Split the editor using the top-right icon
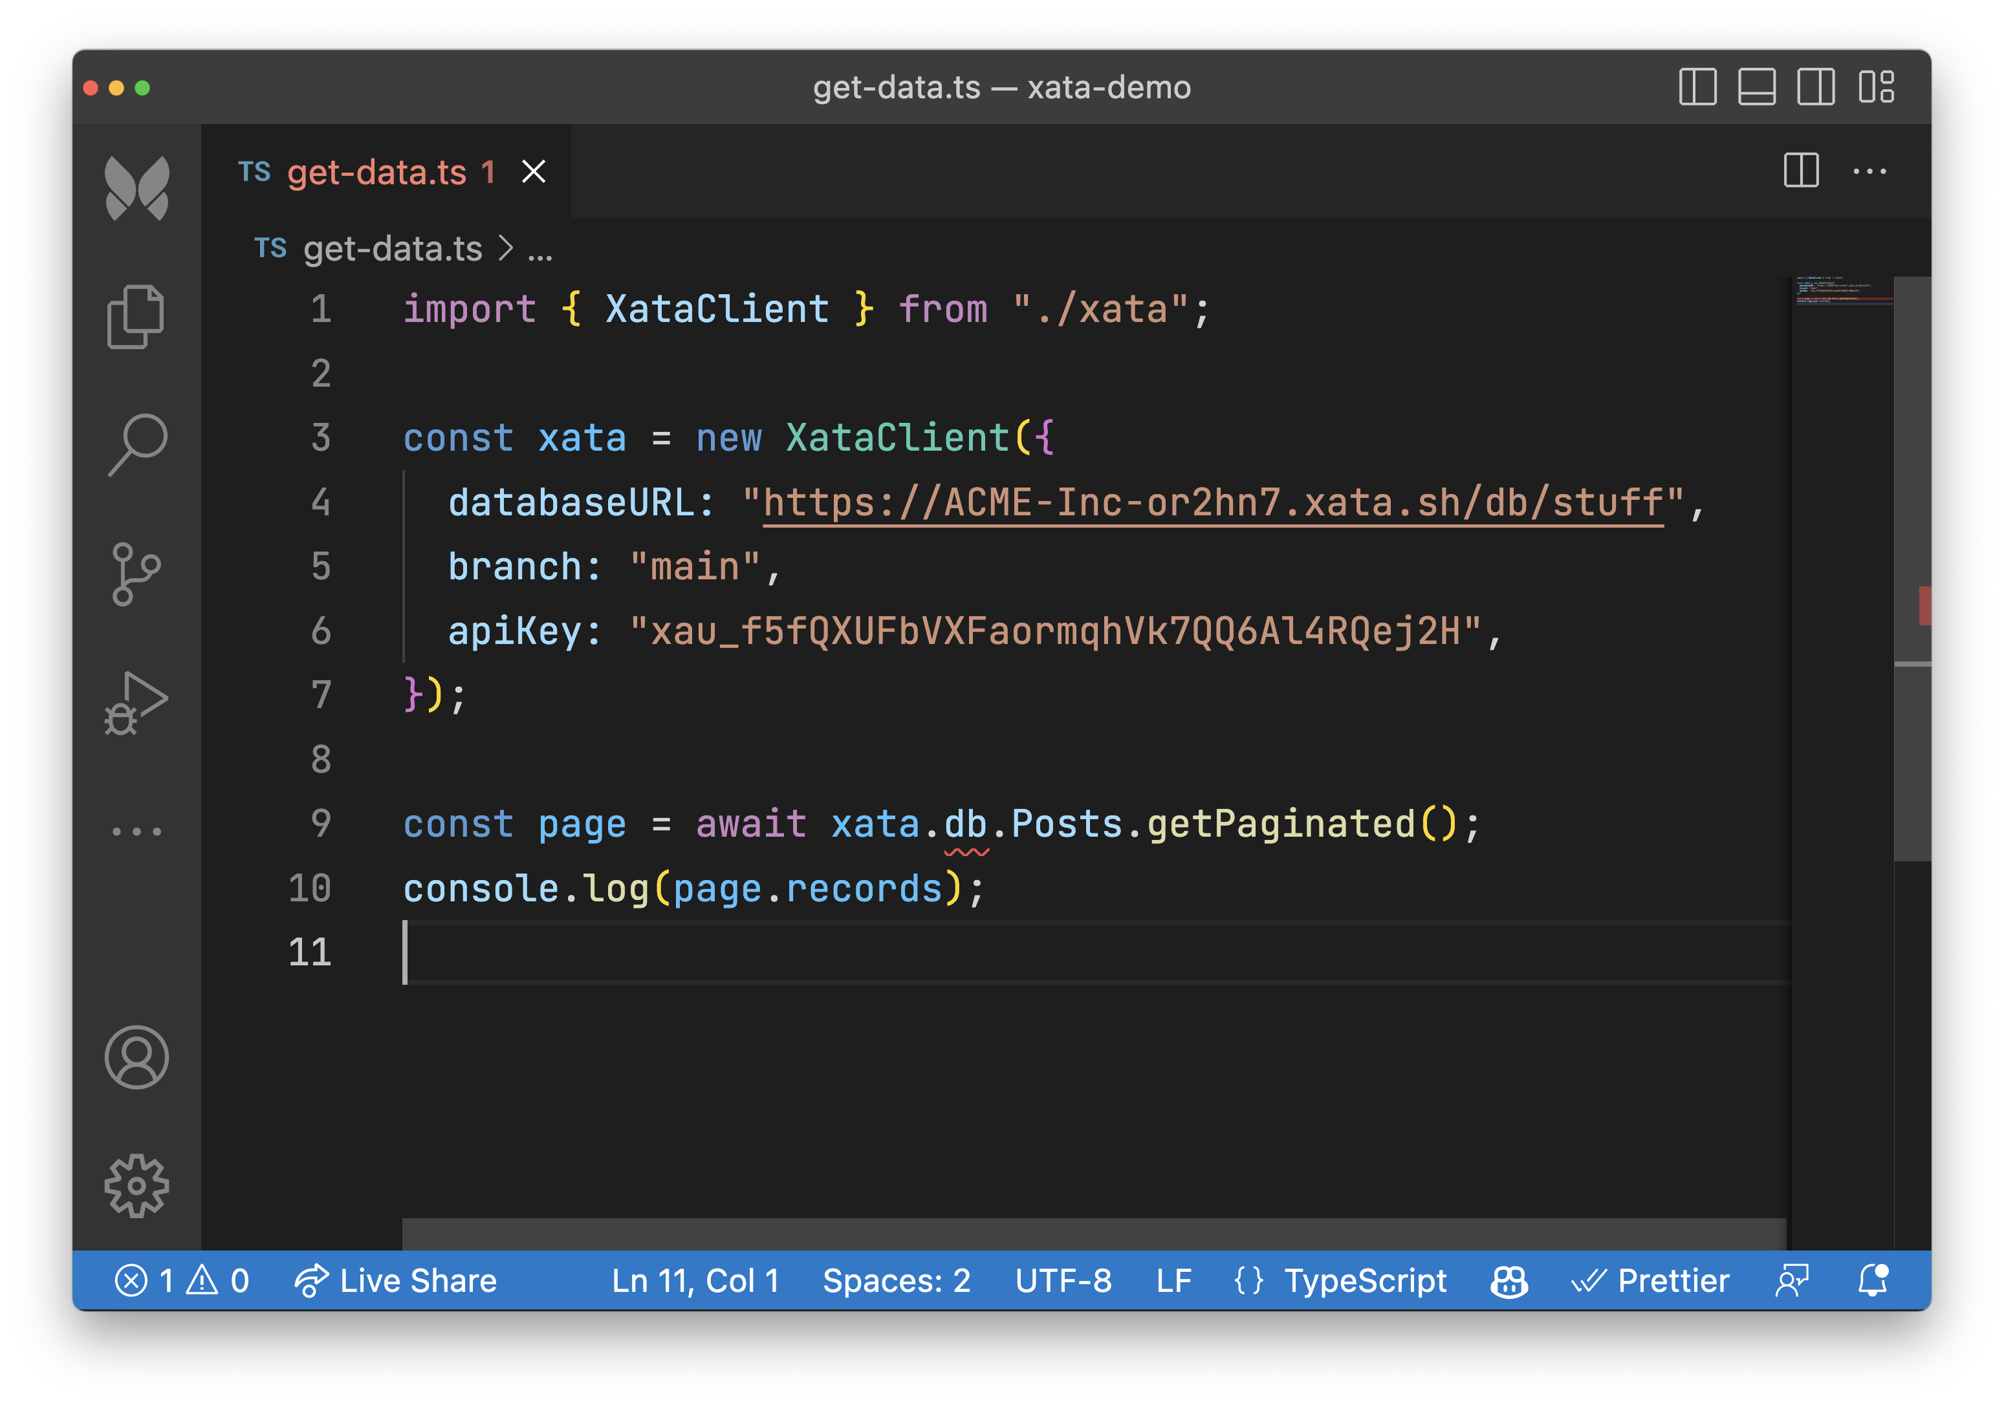The width and height of the screenshot is (2004, 1407). 1801,171
